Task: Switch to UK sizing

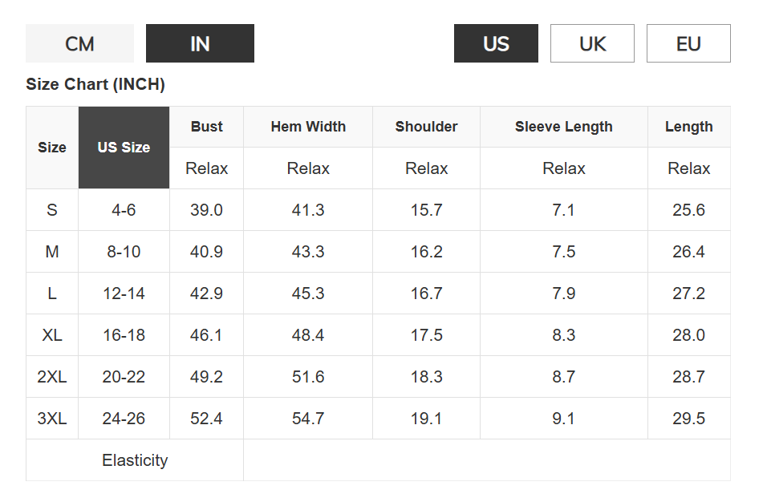Action: click(x=592, y=43)
